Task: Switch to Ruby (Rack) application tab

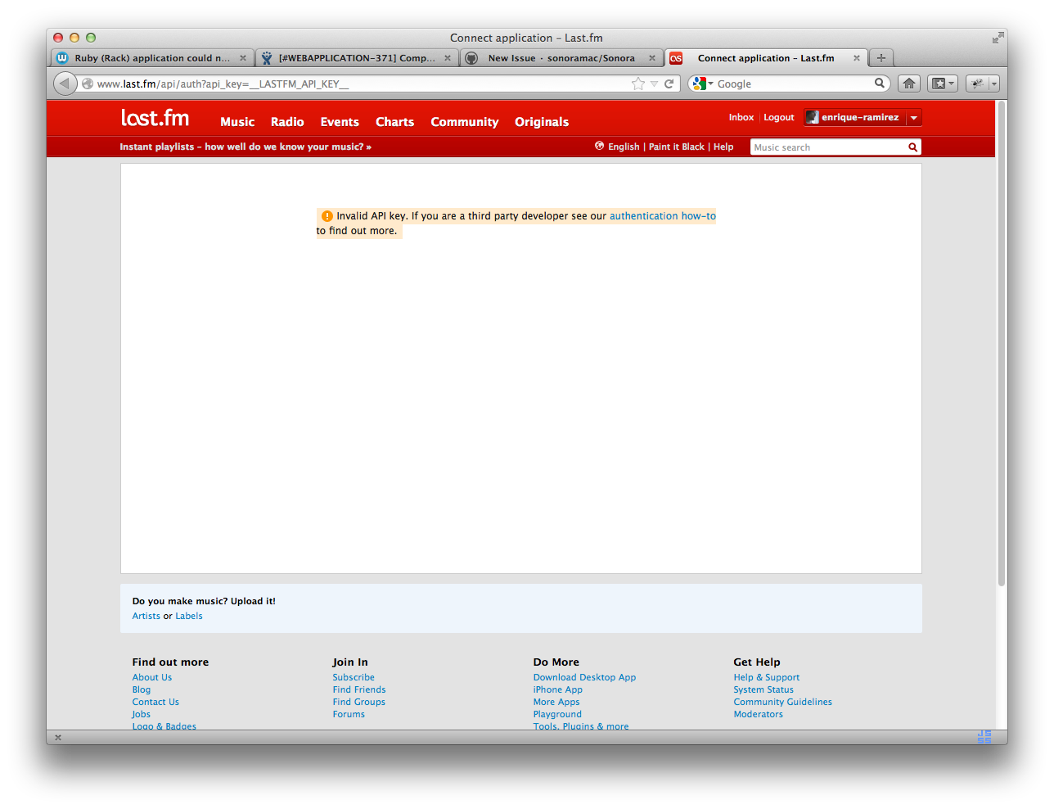Action: pos(151,58)
